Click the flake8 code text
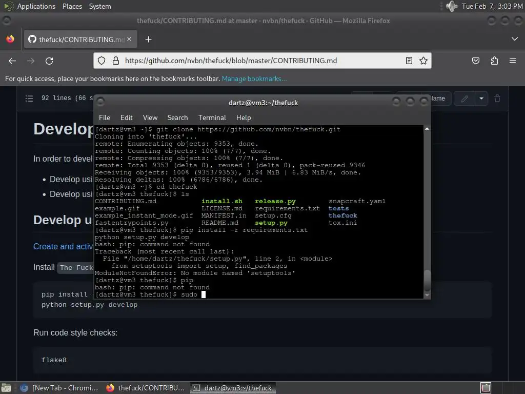 coord(54,360)
